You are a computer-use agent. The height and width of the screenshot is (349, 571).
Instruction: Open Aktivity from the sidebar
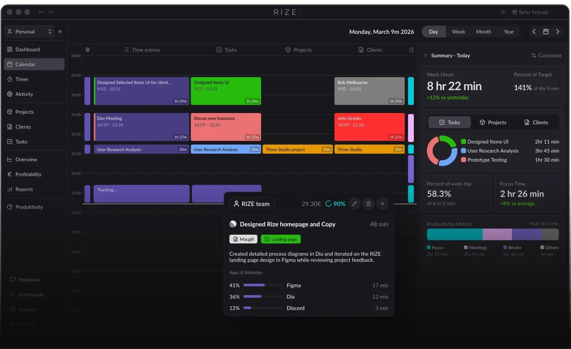coord(34,94)
